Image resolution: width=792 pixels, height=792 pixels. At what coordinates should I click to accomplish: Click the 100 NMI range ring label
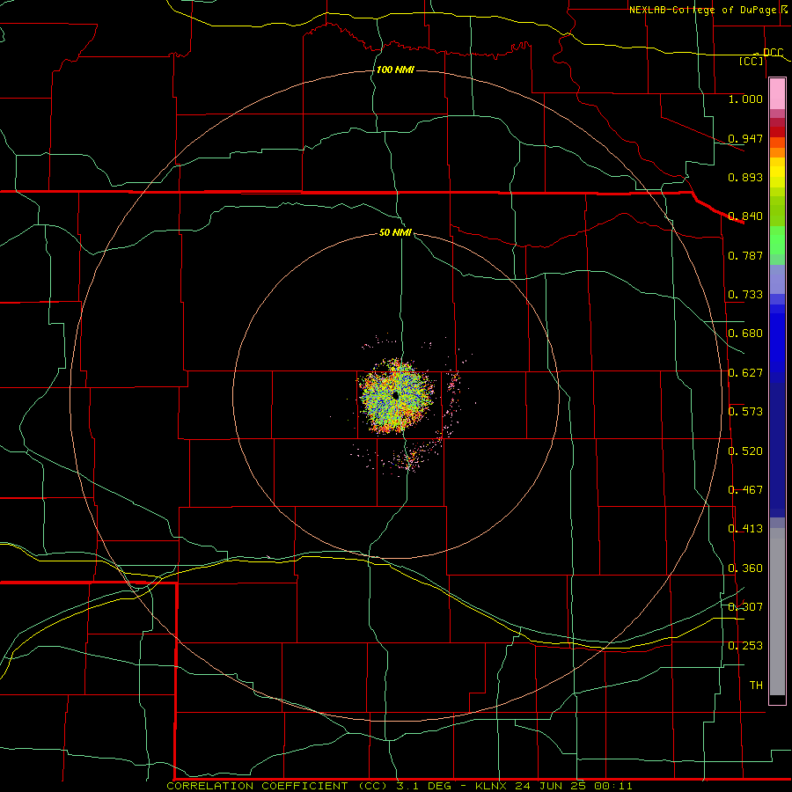pos(395,70)
